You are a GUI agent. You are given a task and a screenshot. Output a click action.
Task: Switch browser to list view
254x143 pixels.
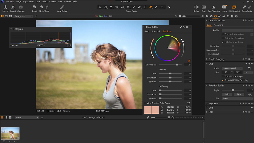pyautogui.click(x=6, y=117)
